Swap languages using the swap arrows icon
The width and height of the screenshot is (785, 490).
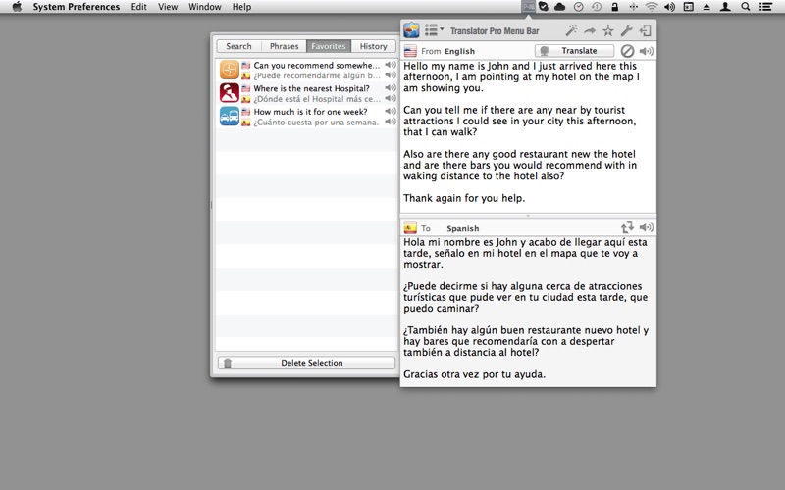tap(627, 227)
